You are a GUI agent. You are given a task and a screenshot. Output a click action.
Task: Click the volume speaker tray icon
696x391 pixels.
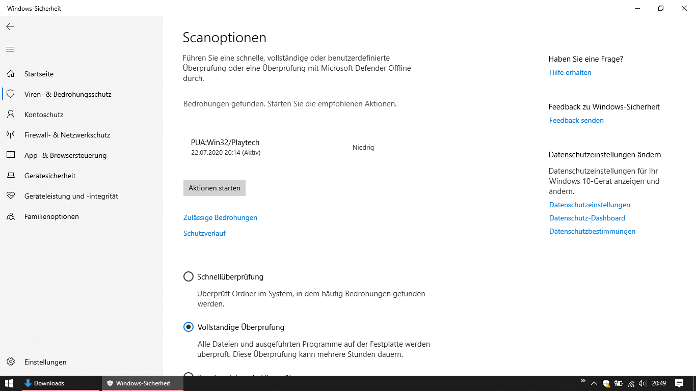(643, 383)
